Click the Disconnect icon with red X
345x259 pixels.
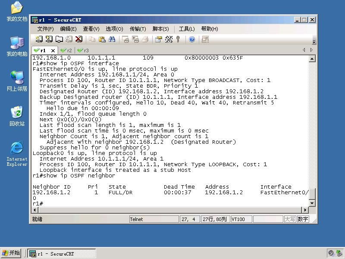79,39
